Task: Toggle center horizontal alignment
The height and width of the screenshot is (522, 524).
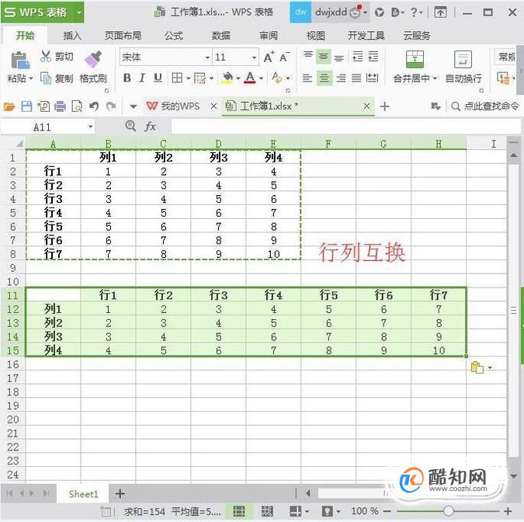Action: point(324,78)
